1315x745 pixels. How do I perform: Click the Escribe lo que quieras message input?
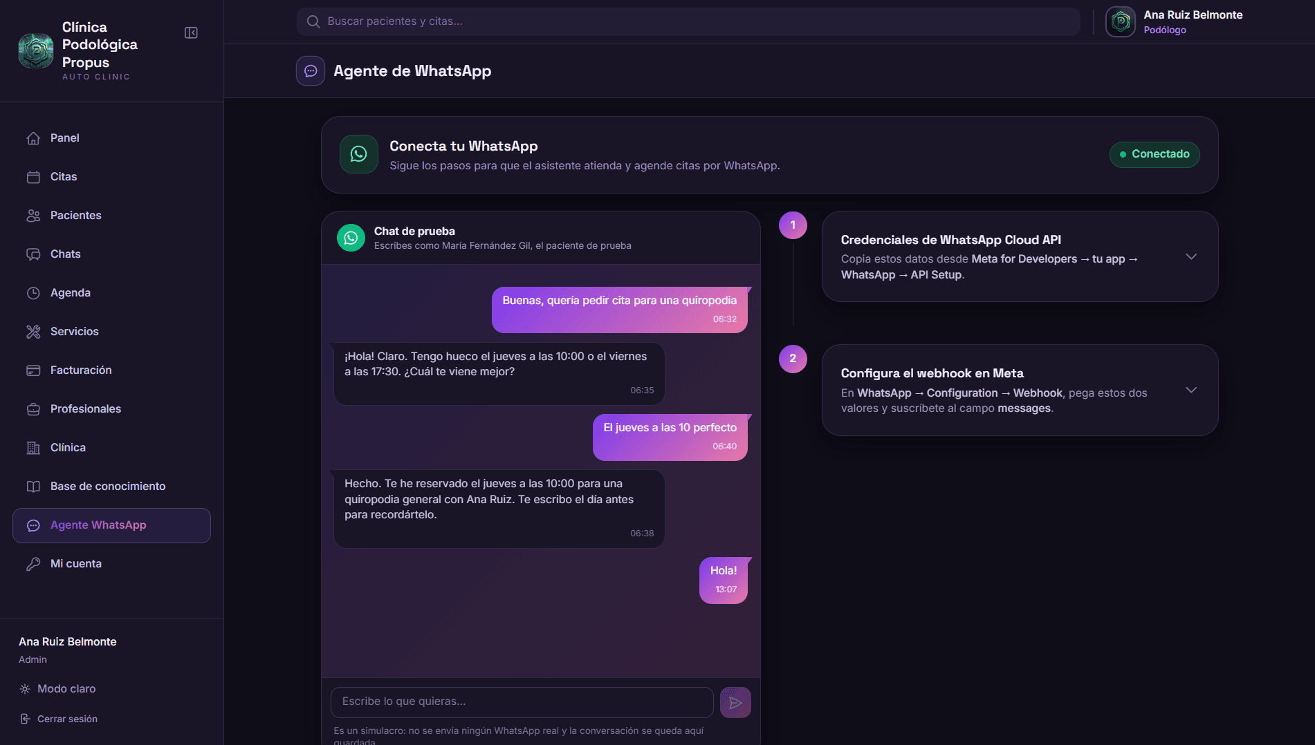(522, 702)
